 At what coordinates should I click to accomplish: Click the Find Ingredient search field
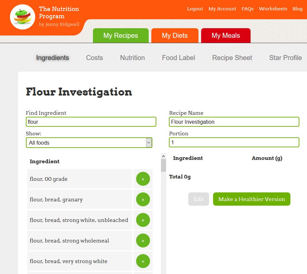point(91,122)
